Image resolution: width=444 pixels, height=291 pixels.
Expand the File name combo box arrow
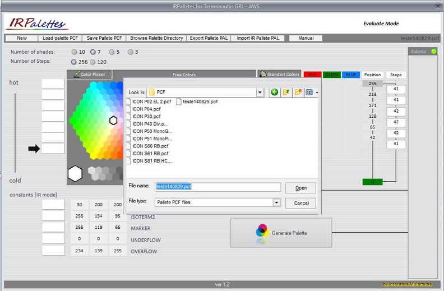point(276,187)
